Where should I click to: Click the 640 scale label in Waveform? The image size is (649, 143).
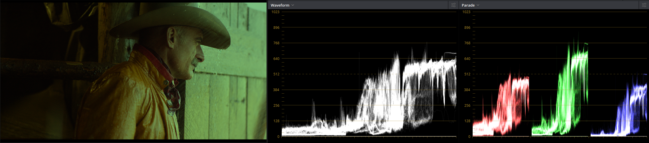(276, 59)
